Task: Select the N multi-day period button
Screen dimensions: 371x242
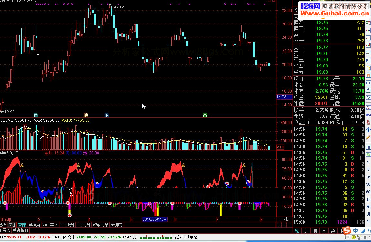Action: tap(368, 221)
